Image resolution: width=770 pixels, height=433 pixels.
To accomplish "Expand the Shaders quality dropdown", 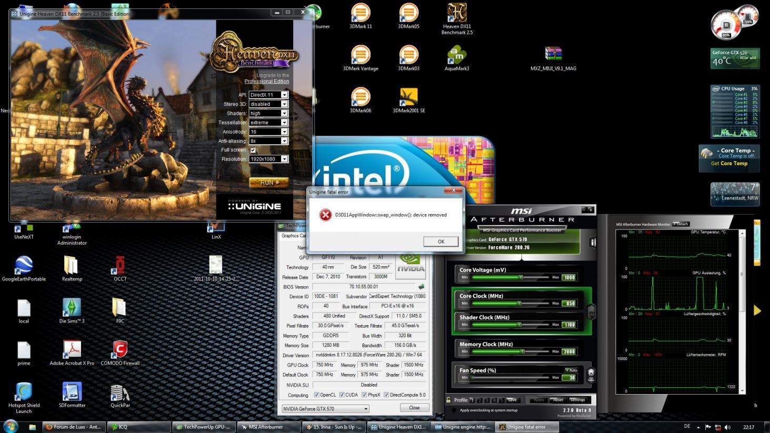I will pyautogui.click(x=284, y=113).
